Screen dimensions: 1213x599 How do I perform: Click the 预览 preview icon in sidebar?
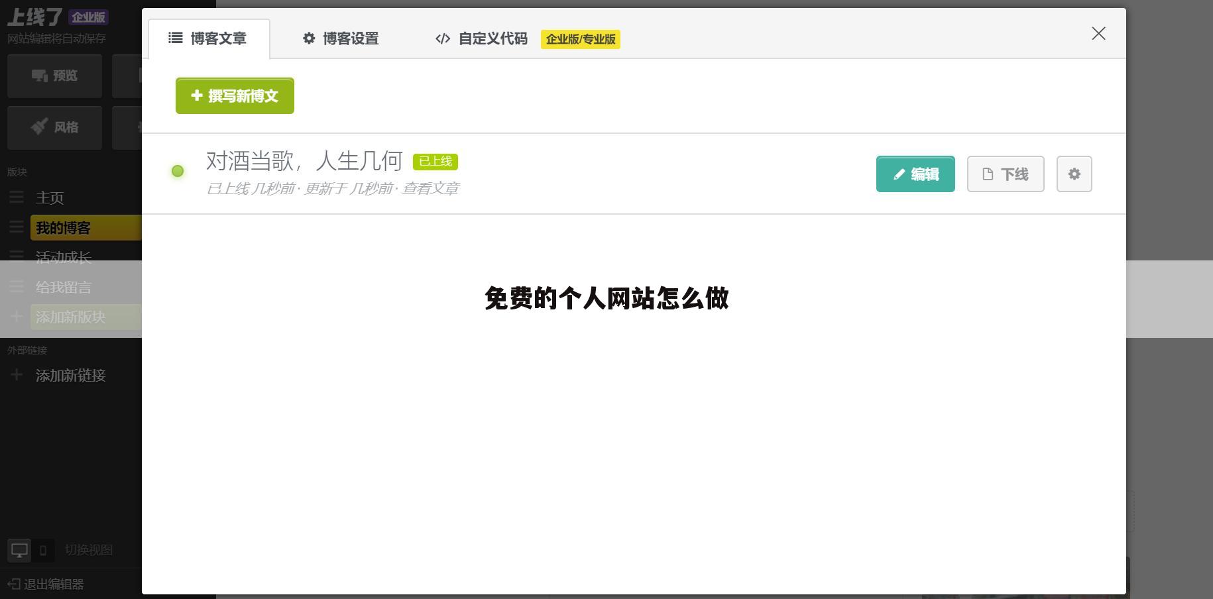[40, 76]
